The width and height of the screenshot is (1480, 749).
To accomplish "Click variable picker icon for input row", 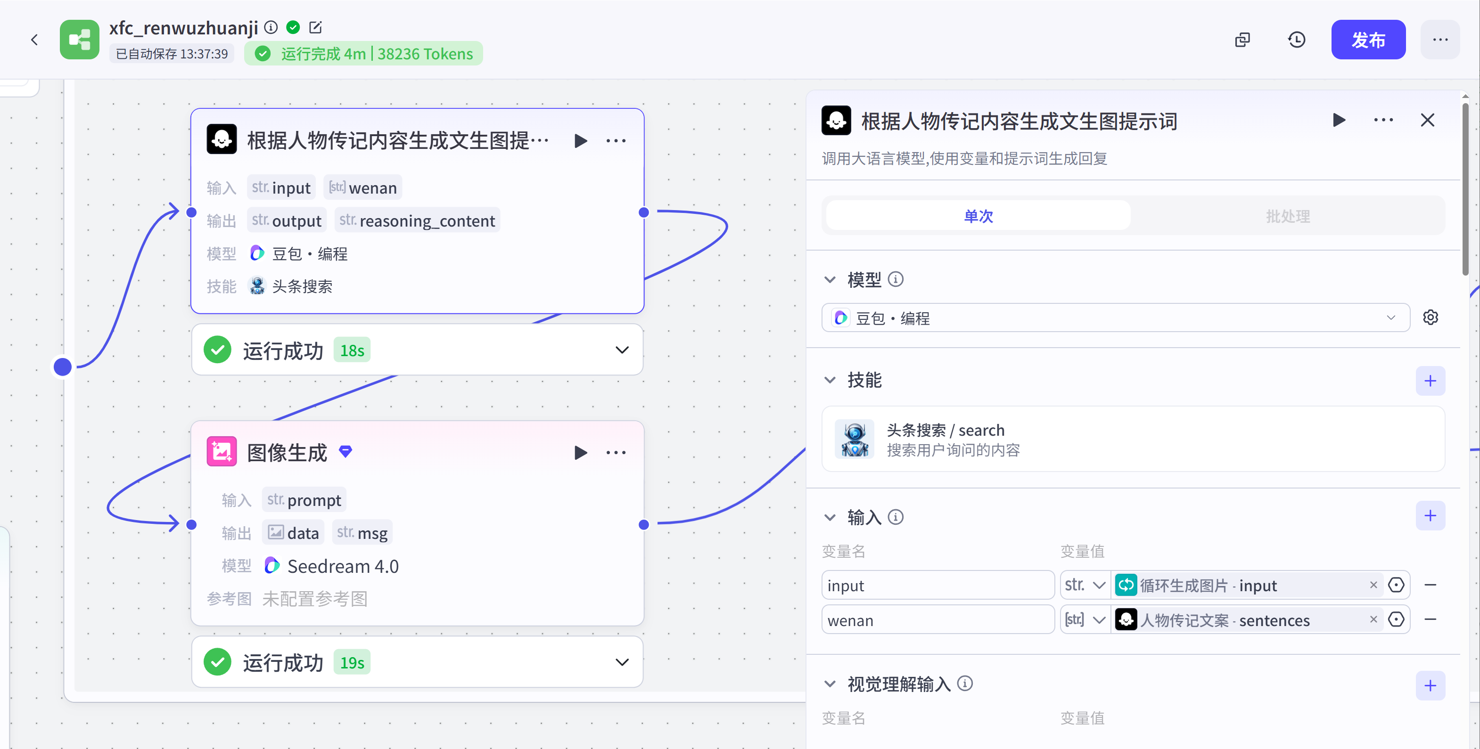I will pos(1396,585).
